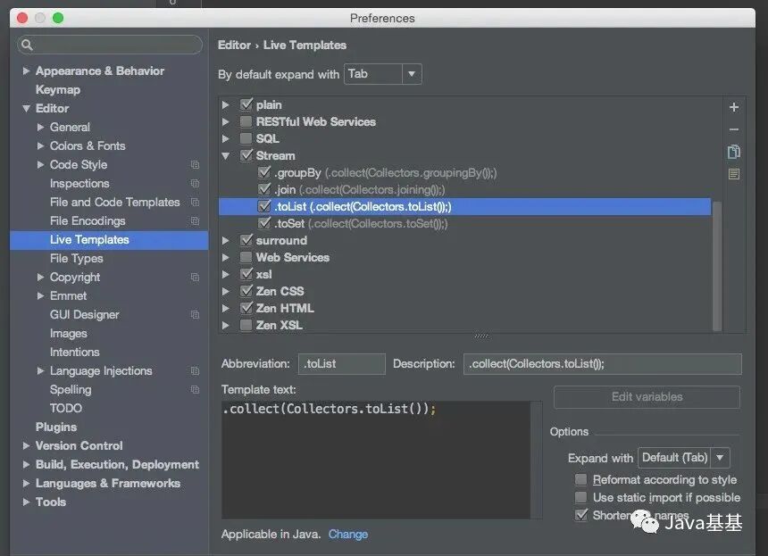The height and width of the screenshot is (556, 768).
Task: Click the template list vertical scrollbar
Action: [717, 266]
